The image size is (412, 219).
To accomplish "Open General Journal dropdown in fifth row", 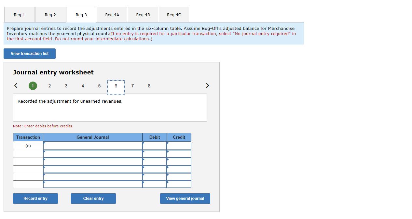I will coord(93,177).
